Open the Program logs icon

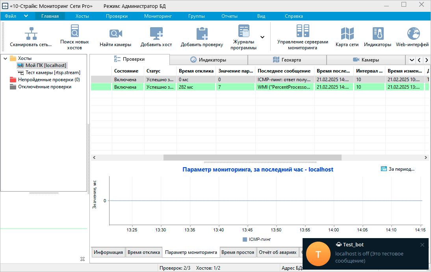point(243,31)
